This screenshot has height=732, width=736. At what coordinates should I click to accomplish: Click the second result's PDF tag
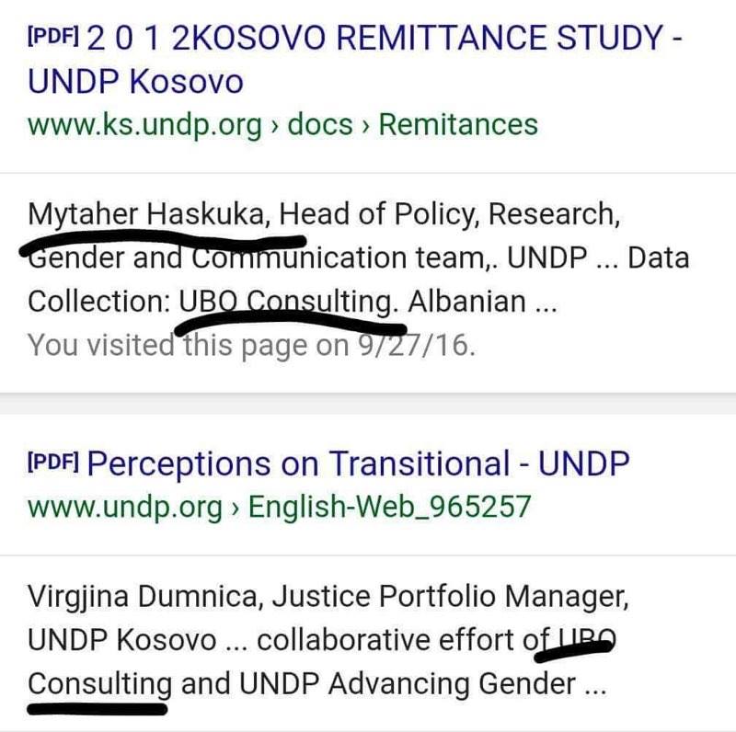pyautogui.click(x=53, y=462)
